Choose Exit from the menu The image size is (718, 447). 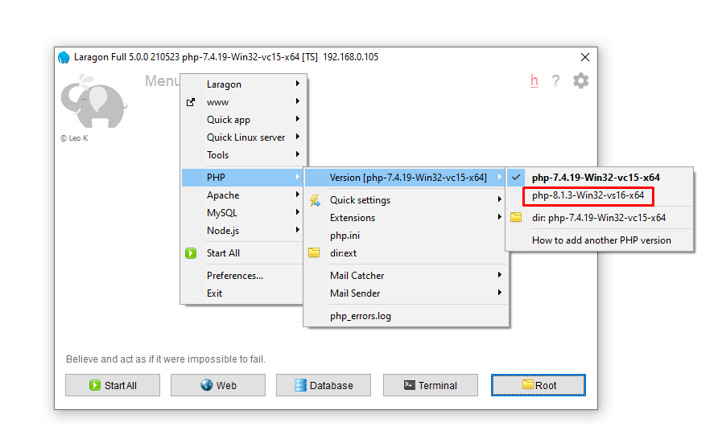pos(243,293)
